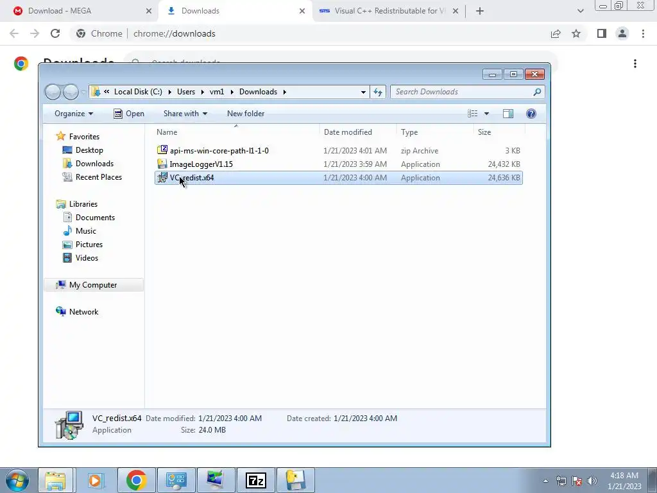This screenshot has width=657, height=493.
Task: Switch to Visual C++ Redistributable tab
Action: pyautogui.click(x=389, y=11)
